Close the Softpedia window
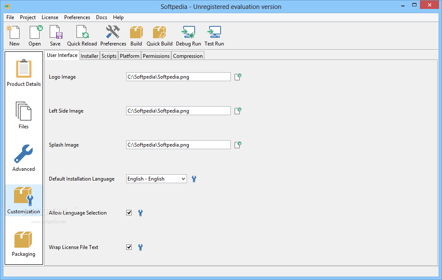Screen dimensions: 442x280 coord(430,5)
